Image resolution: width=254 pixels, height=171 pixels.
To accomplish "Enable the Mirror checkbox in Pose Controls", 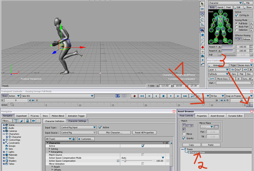I will click(x=184, y=134).
